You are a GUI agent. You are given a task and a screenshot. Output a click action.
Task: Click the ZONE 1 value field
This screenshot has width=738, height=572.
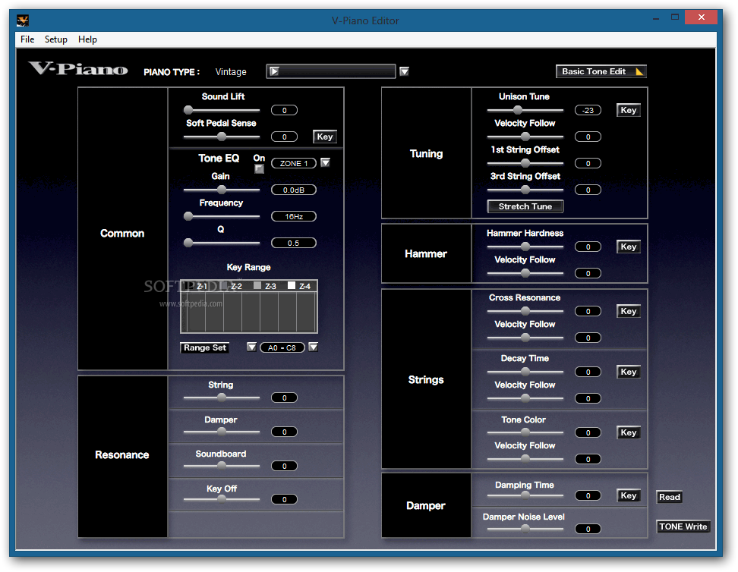click(294, 163)
